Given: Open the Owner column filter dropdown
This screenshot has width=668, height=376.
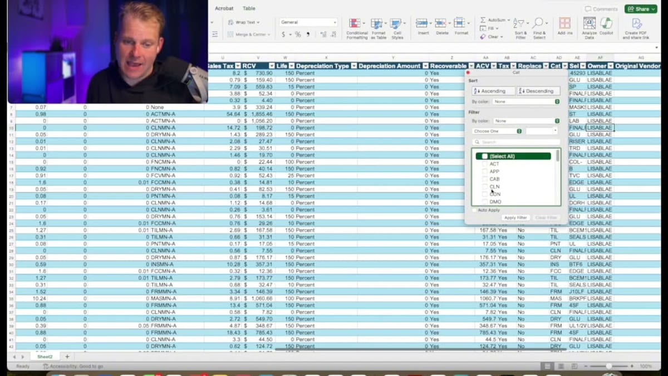Looking at the screenshot, I should click(x=610, y=66).
